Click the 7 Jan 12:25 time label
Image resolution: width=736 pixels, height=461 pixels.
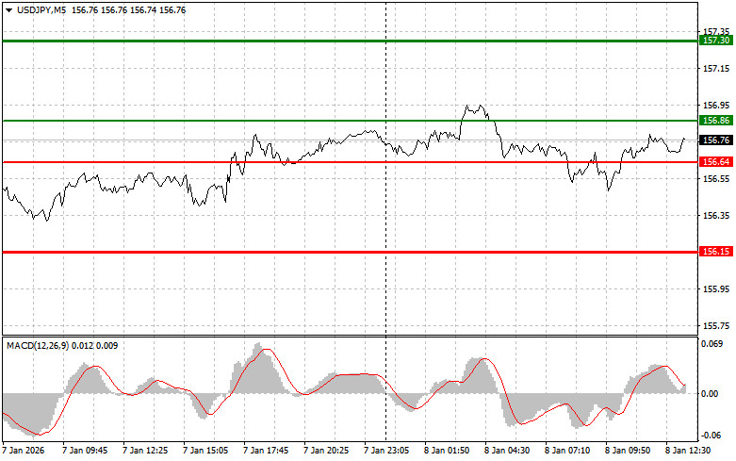[145, 451]
